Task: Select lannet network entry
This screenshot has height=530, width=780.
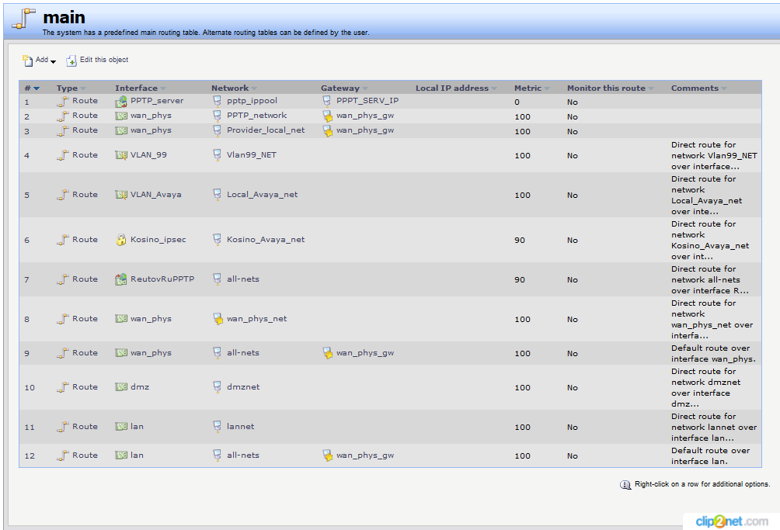Action: (240, 426)
